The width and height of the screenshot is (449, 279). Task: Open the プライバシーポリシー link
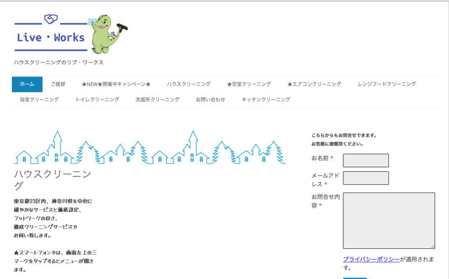(x=371, y=259)
